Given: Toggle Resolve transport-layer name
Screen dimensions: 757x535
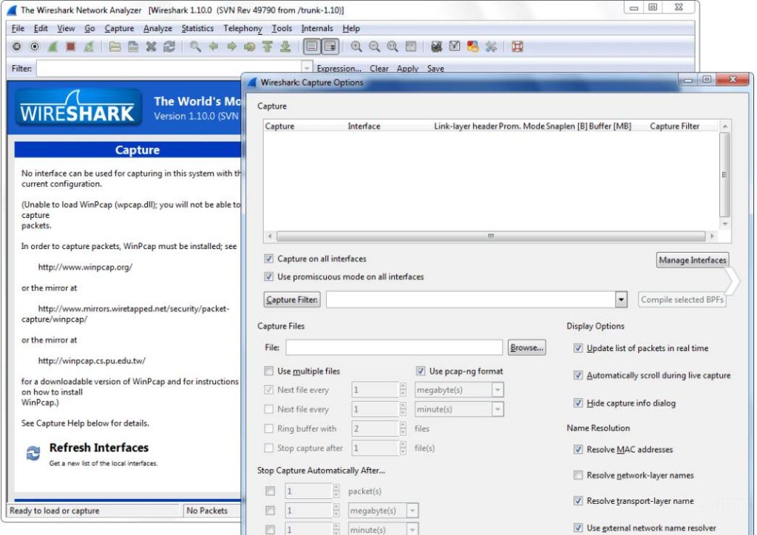Looking at the screenshot, I should (578, 501).
